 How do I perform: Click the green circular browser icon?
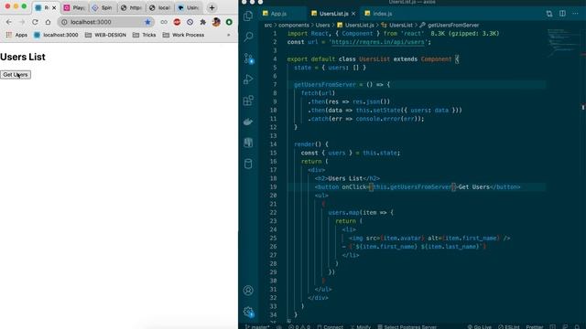pyautogui.click(x=229, y=22)
